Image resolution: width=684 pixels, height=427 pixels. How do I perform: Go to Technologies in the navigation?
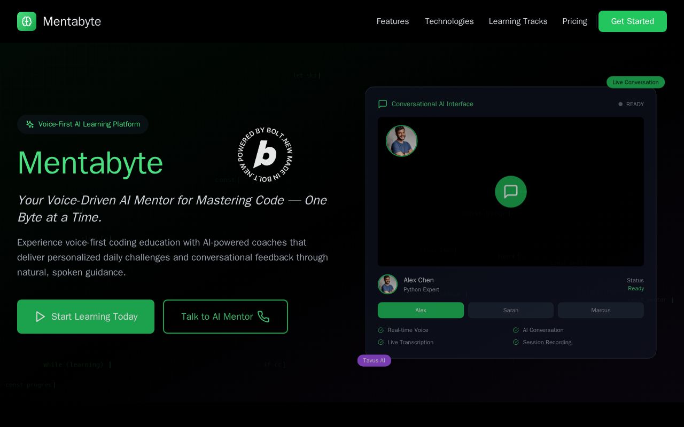(x=449, y=21)
